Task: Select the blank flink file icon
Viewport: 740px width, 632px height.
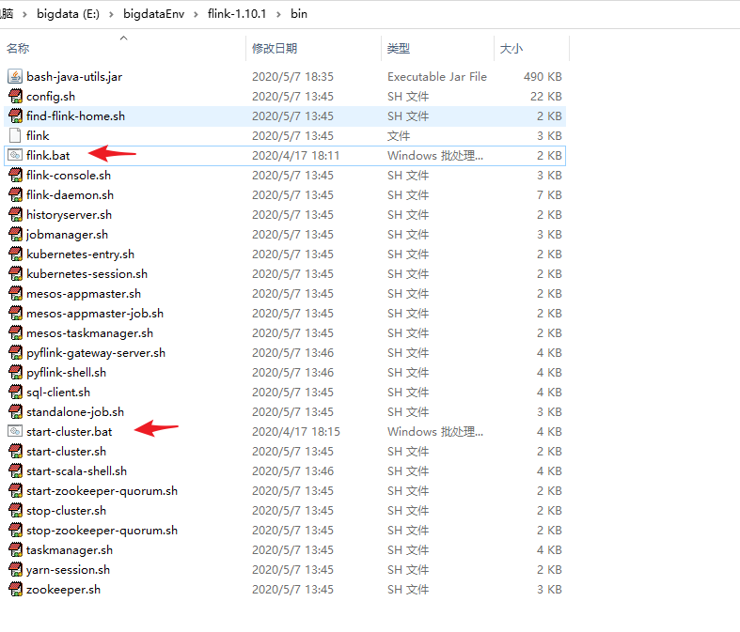Action: tap(15, 136)
